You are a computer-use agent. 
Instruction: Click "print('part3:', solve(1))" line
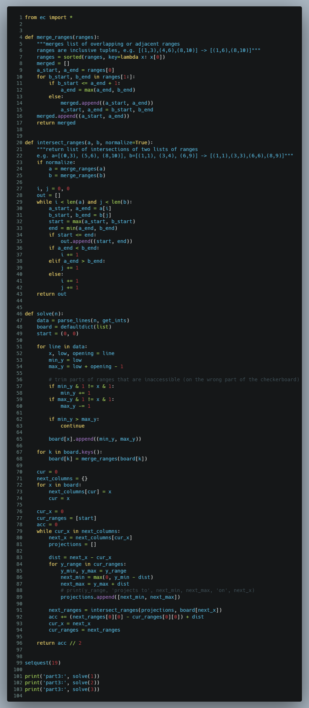[x=62, y=676]
